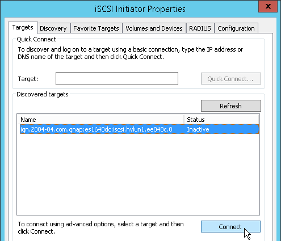The height and width of the screenshot is (241, 281).
Task: Click the Quick Connect group heading
Action: click(36, 39)
